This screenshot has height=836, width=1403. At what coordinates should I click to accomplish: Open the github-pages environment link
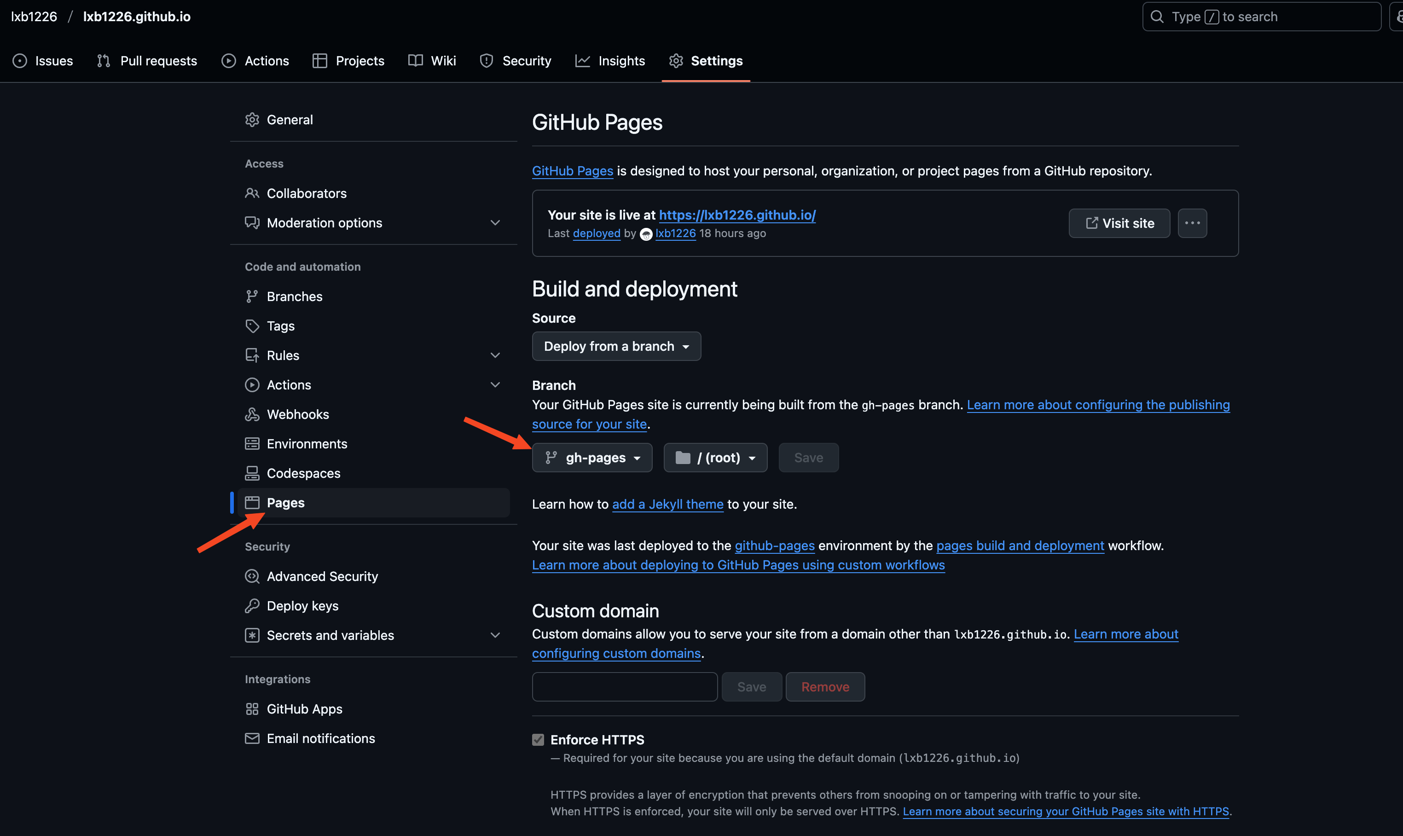774,546
